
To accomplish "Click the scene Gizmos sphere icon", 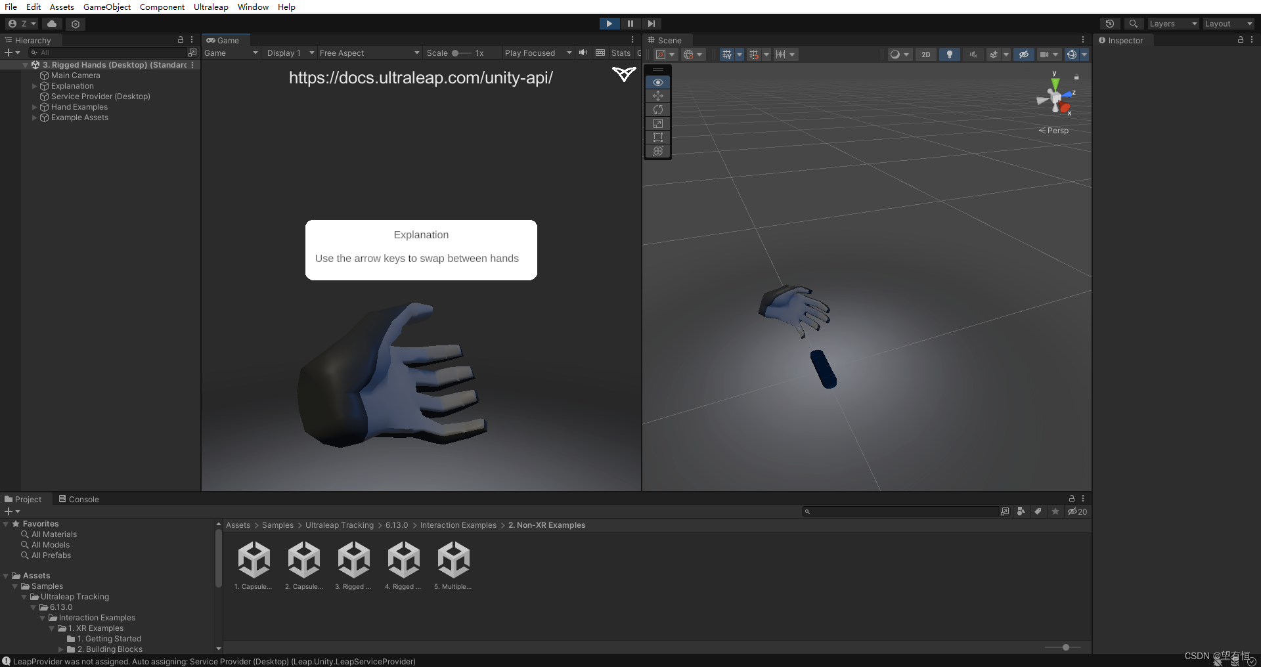I will coord(1072,54).
